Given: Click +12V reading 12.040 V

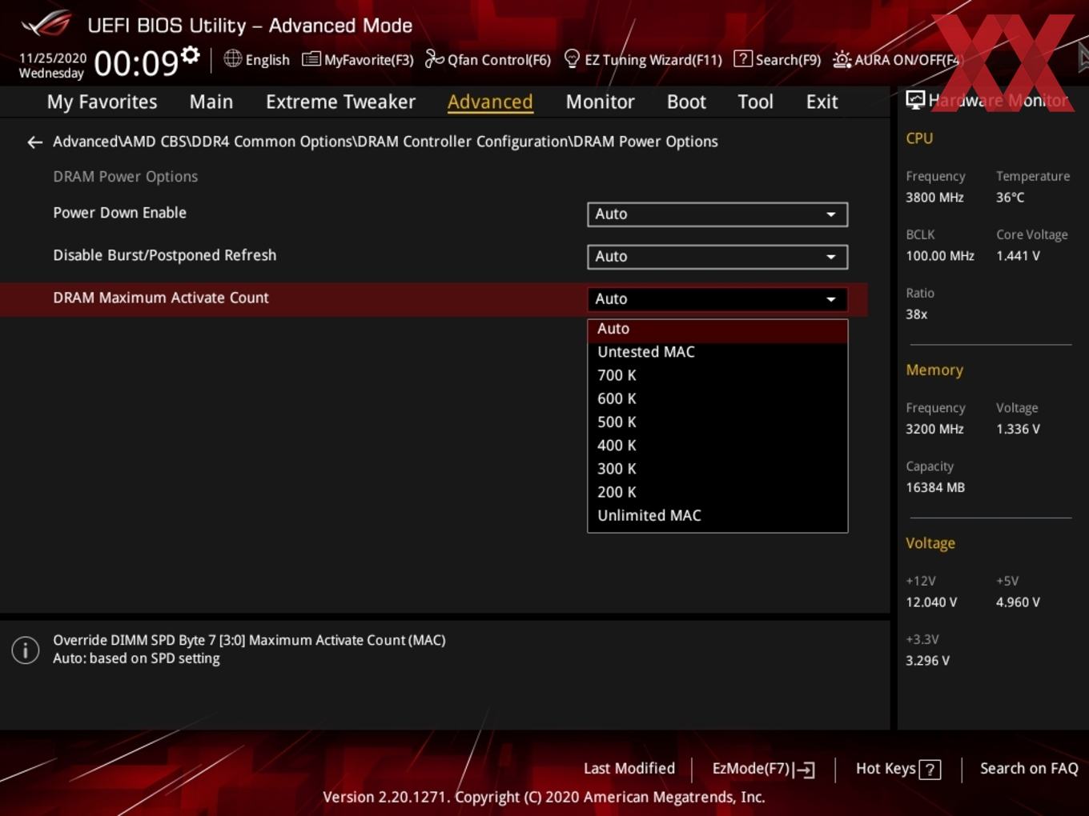Looking at the screenshot, I should pyautogui.click(x=931, y=602).
